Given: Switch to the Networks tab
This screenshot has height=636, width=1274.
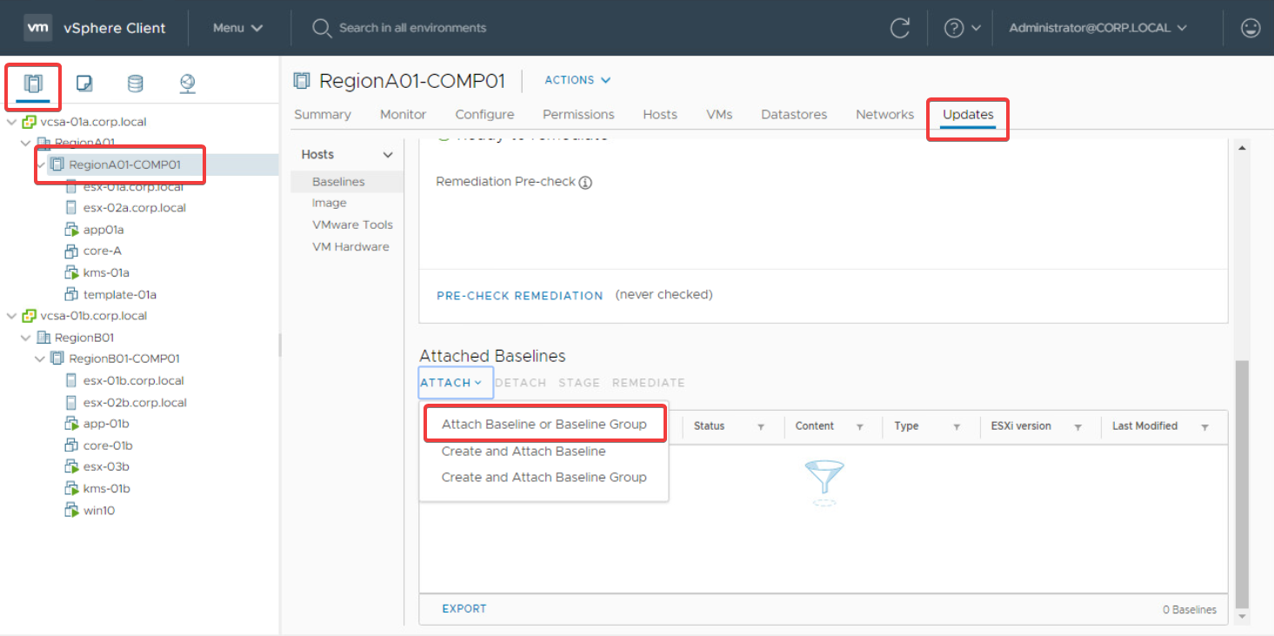Looking at the screenshot, I should [x=884, y=115].
